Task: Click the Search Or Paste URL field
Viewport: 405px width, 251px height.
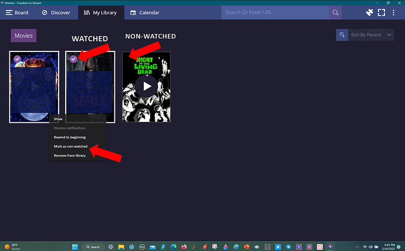Action: pos(275,12)
